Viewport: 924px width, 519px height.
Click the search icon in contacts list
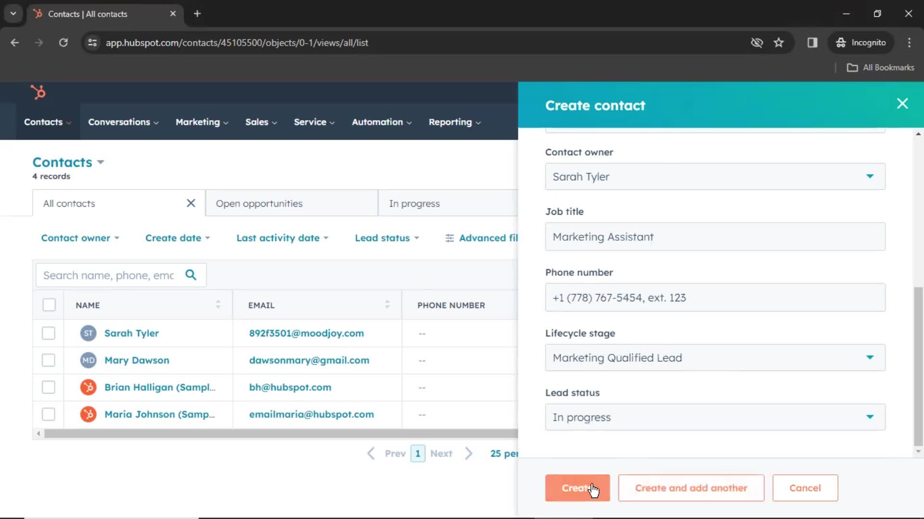(192, 275)
